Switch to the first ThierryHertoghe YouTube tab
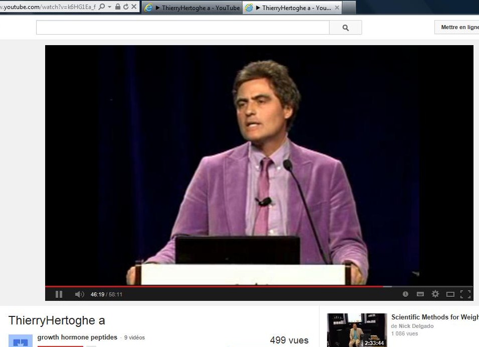Image resolution: width=479 pixels, height=347 pixels. (x=192, y=8)
